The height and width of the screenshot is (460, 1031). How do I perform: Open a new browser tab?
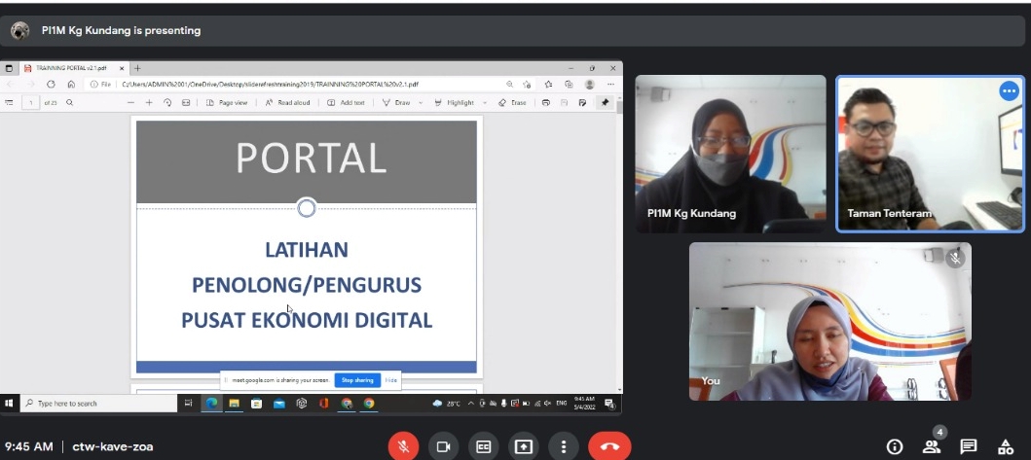137,68
